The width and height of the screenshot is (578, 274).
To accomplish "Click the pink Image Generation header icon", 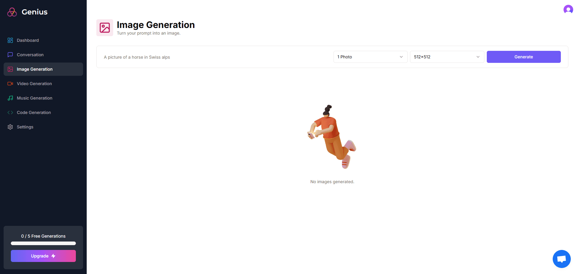I will [x=105, y=28].
